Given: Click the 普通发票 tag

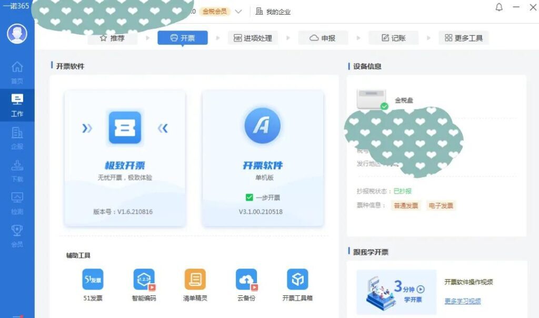Looking at the screenshot, I should tap(406, 205).
